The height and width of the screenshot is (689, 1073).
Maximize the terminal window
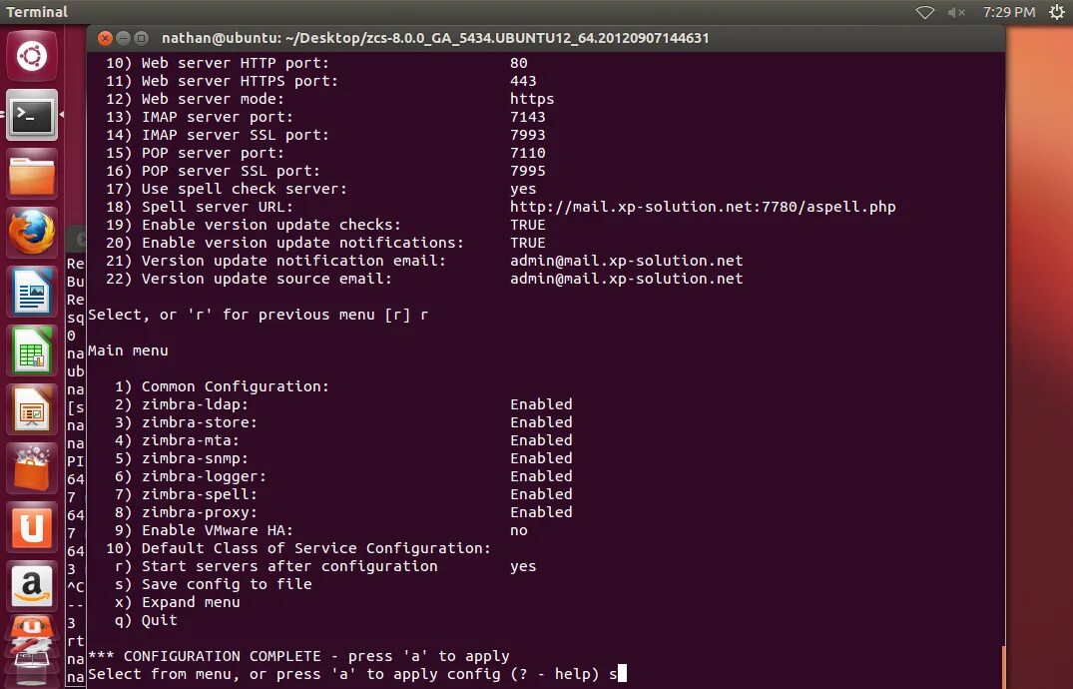coord(141,38)
